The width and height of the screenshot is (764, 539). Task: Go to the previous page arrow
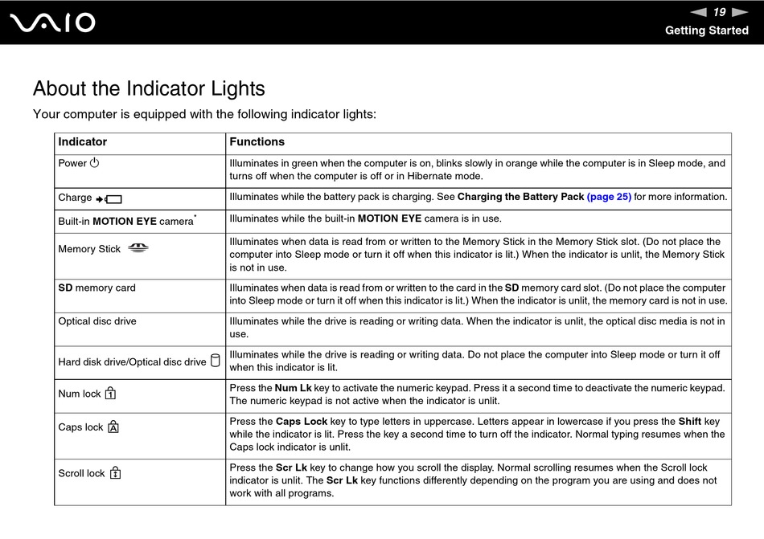pyautogui.click(x=699, y=12)
